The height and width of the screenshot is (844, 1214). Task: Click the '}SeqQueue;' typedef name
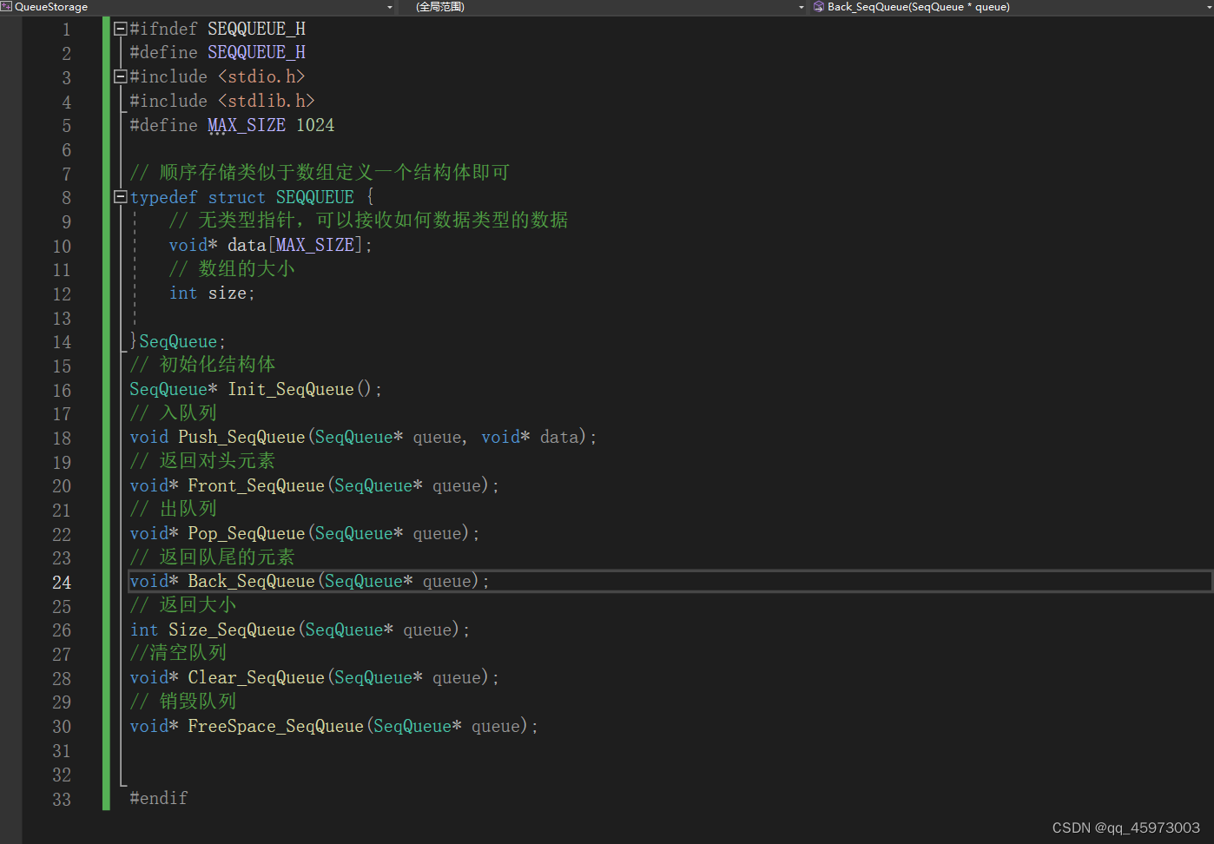(178, 341)
